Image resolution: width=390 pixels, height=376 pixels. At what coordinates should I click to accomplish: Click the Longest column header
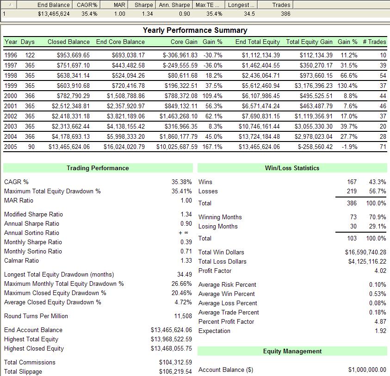coord(241,5)
